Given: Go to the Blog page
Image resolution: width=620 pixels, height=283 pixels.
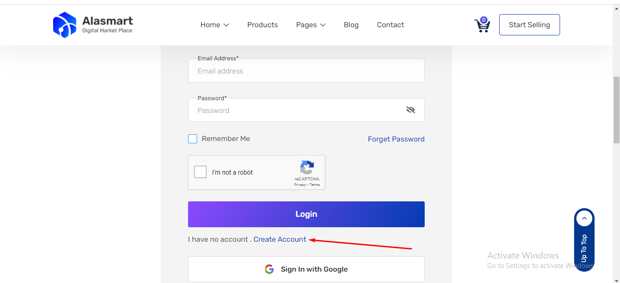Looking at the screenshot, I should point(351,25).
